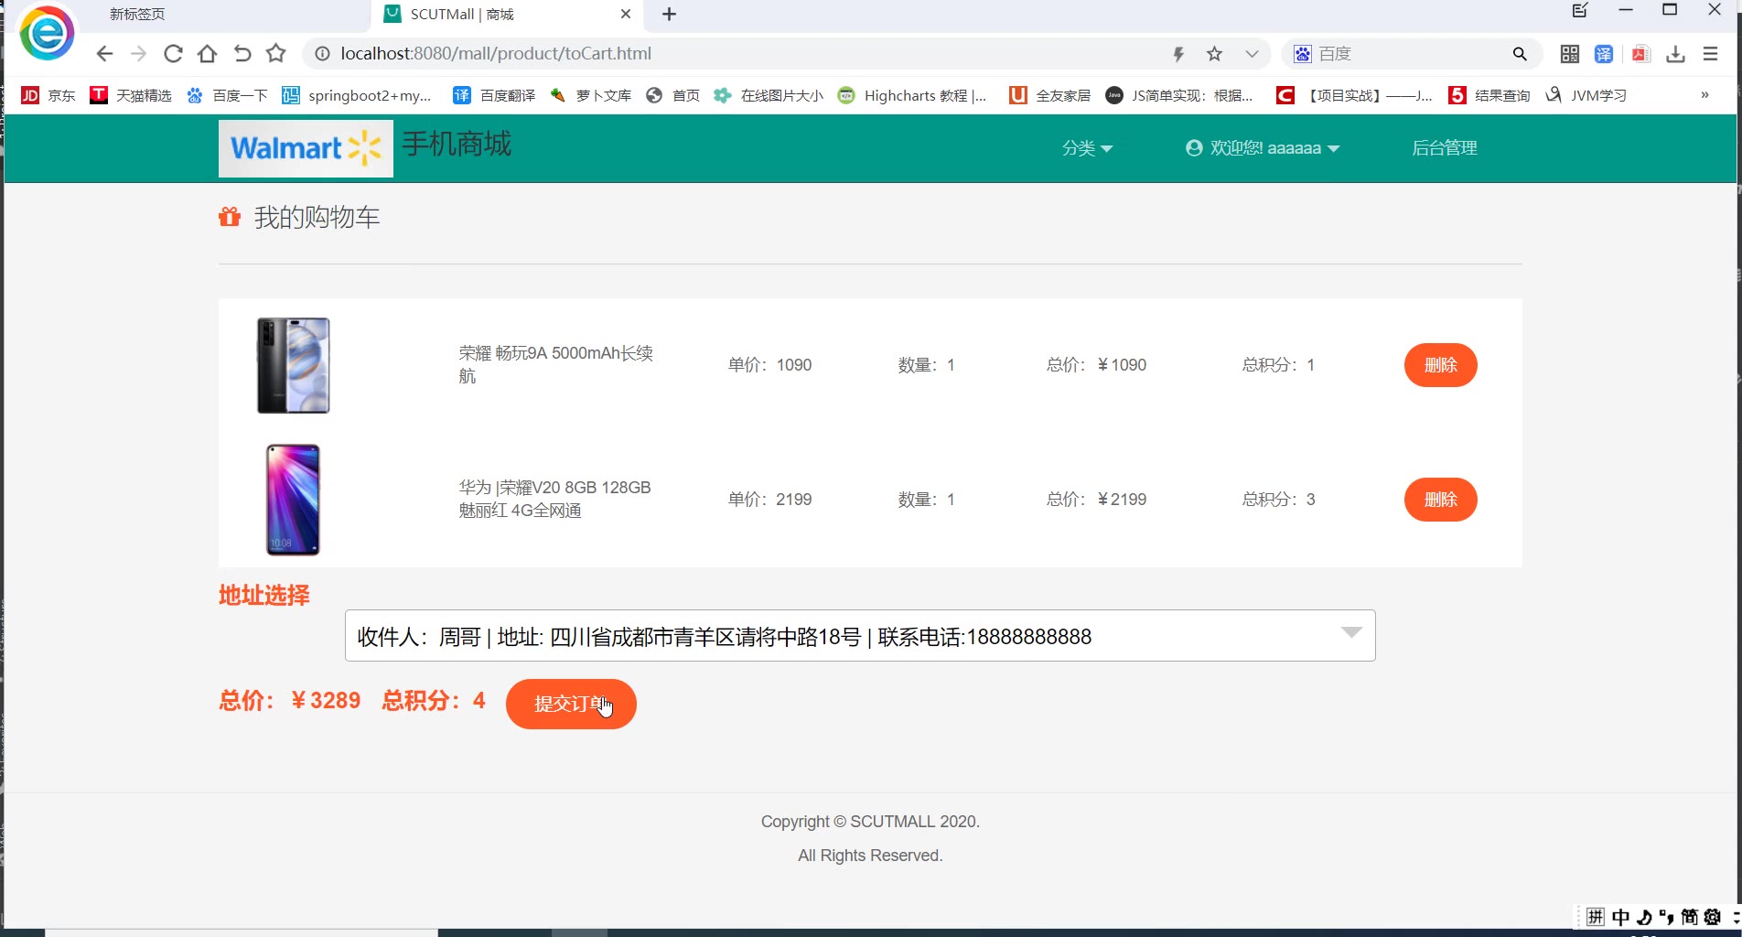This screenshot has width=1742, height=937.
Task: Click the search magnifier icon
Action: [1520, 54]
